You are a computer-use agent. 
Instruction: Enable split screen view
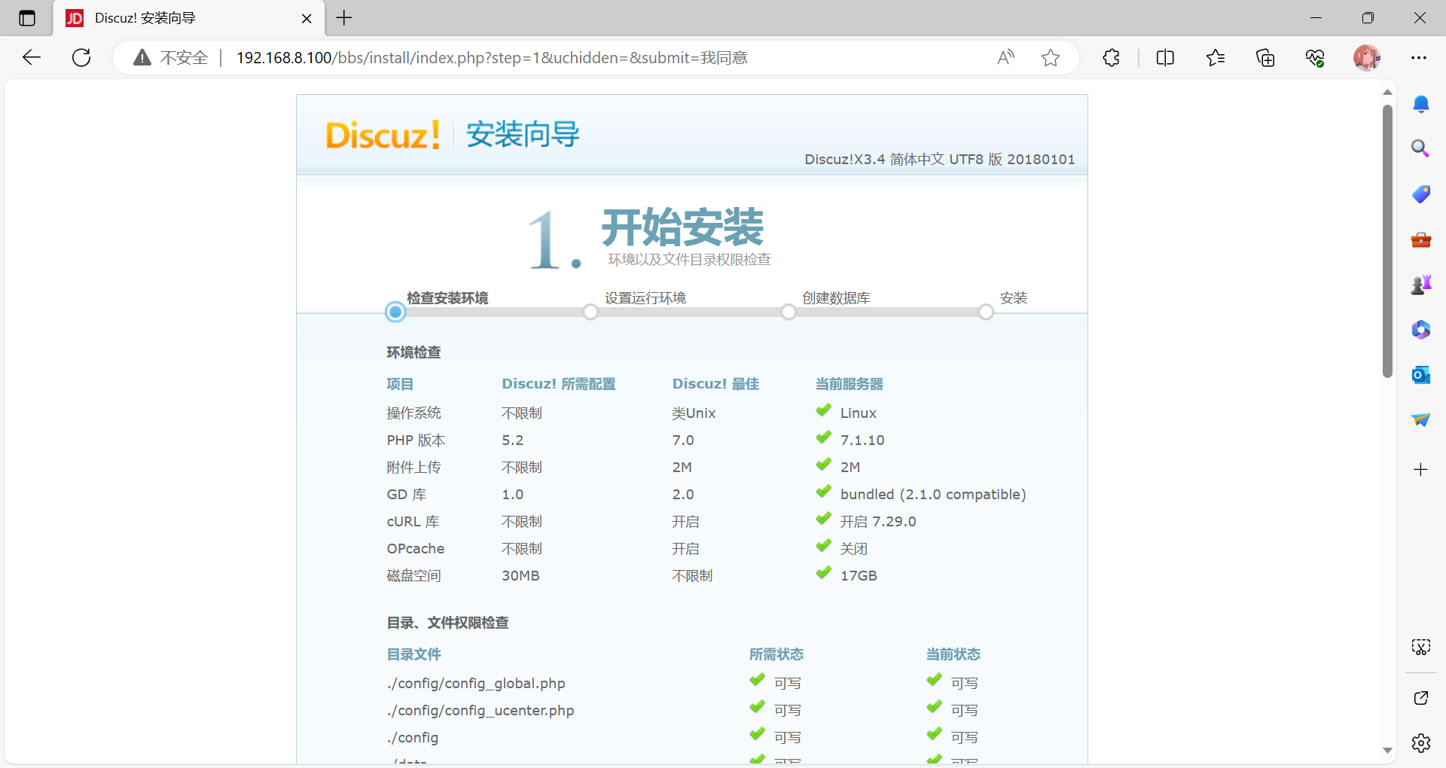[x=1165, y=57]
